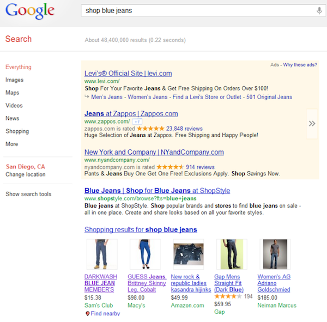Viewport: 327px width, 322px height.
Task: Open Gap Mens Straight Fit link
Action: 229,283
